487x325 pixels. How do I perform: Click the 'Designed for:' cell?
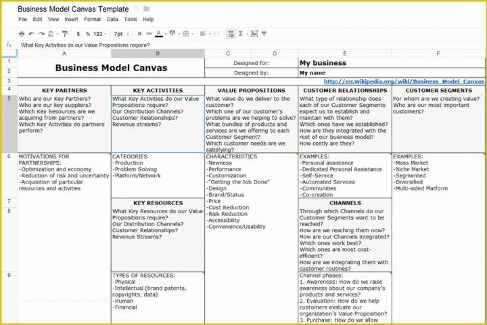(x=251, y=63)
